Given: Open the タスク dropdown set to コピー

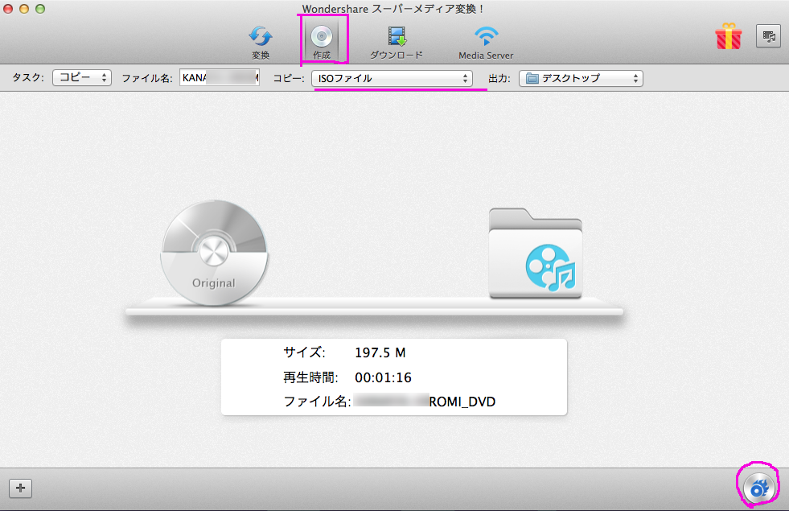Looking at the screenshot, I should [x=81, y=77].
